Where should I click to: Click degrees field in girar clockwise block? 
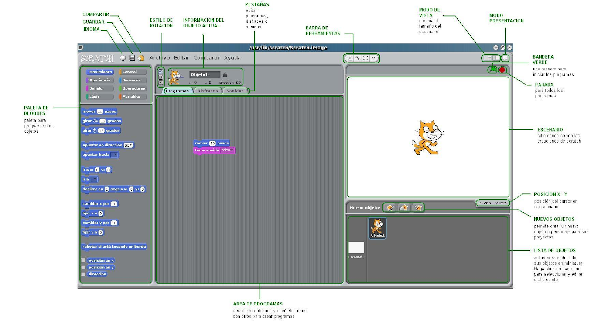pos(102,121)
